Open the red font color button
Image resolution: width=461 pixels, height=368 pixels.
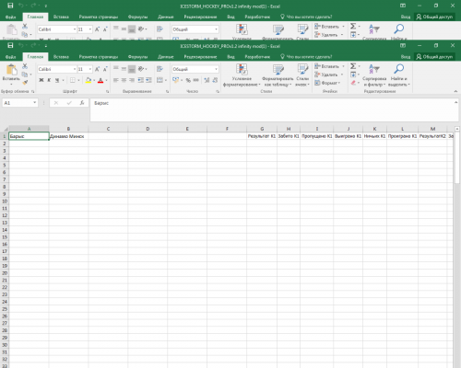(100, 80)
